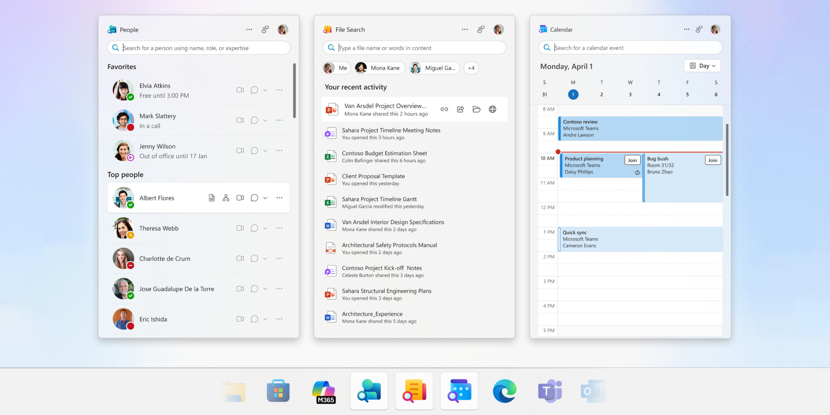The width and height of the screenshot is (830, 415).
Task: Open People panel more options menu
Action: (x=249, y=30)
